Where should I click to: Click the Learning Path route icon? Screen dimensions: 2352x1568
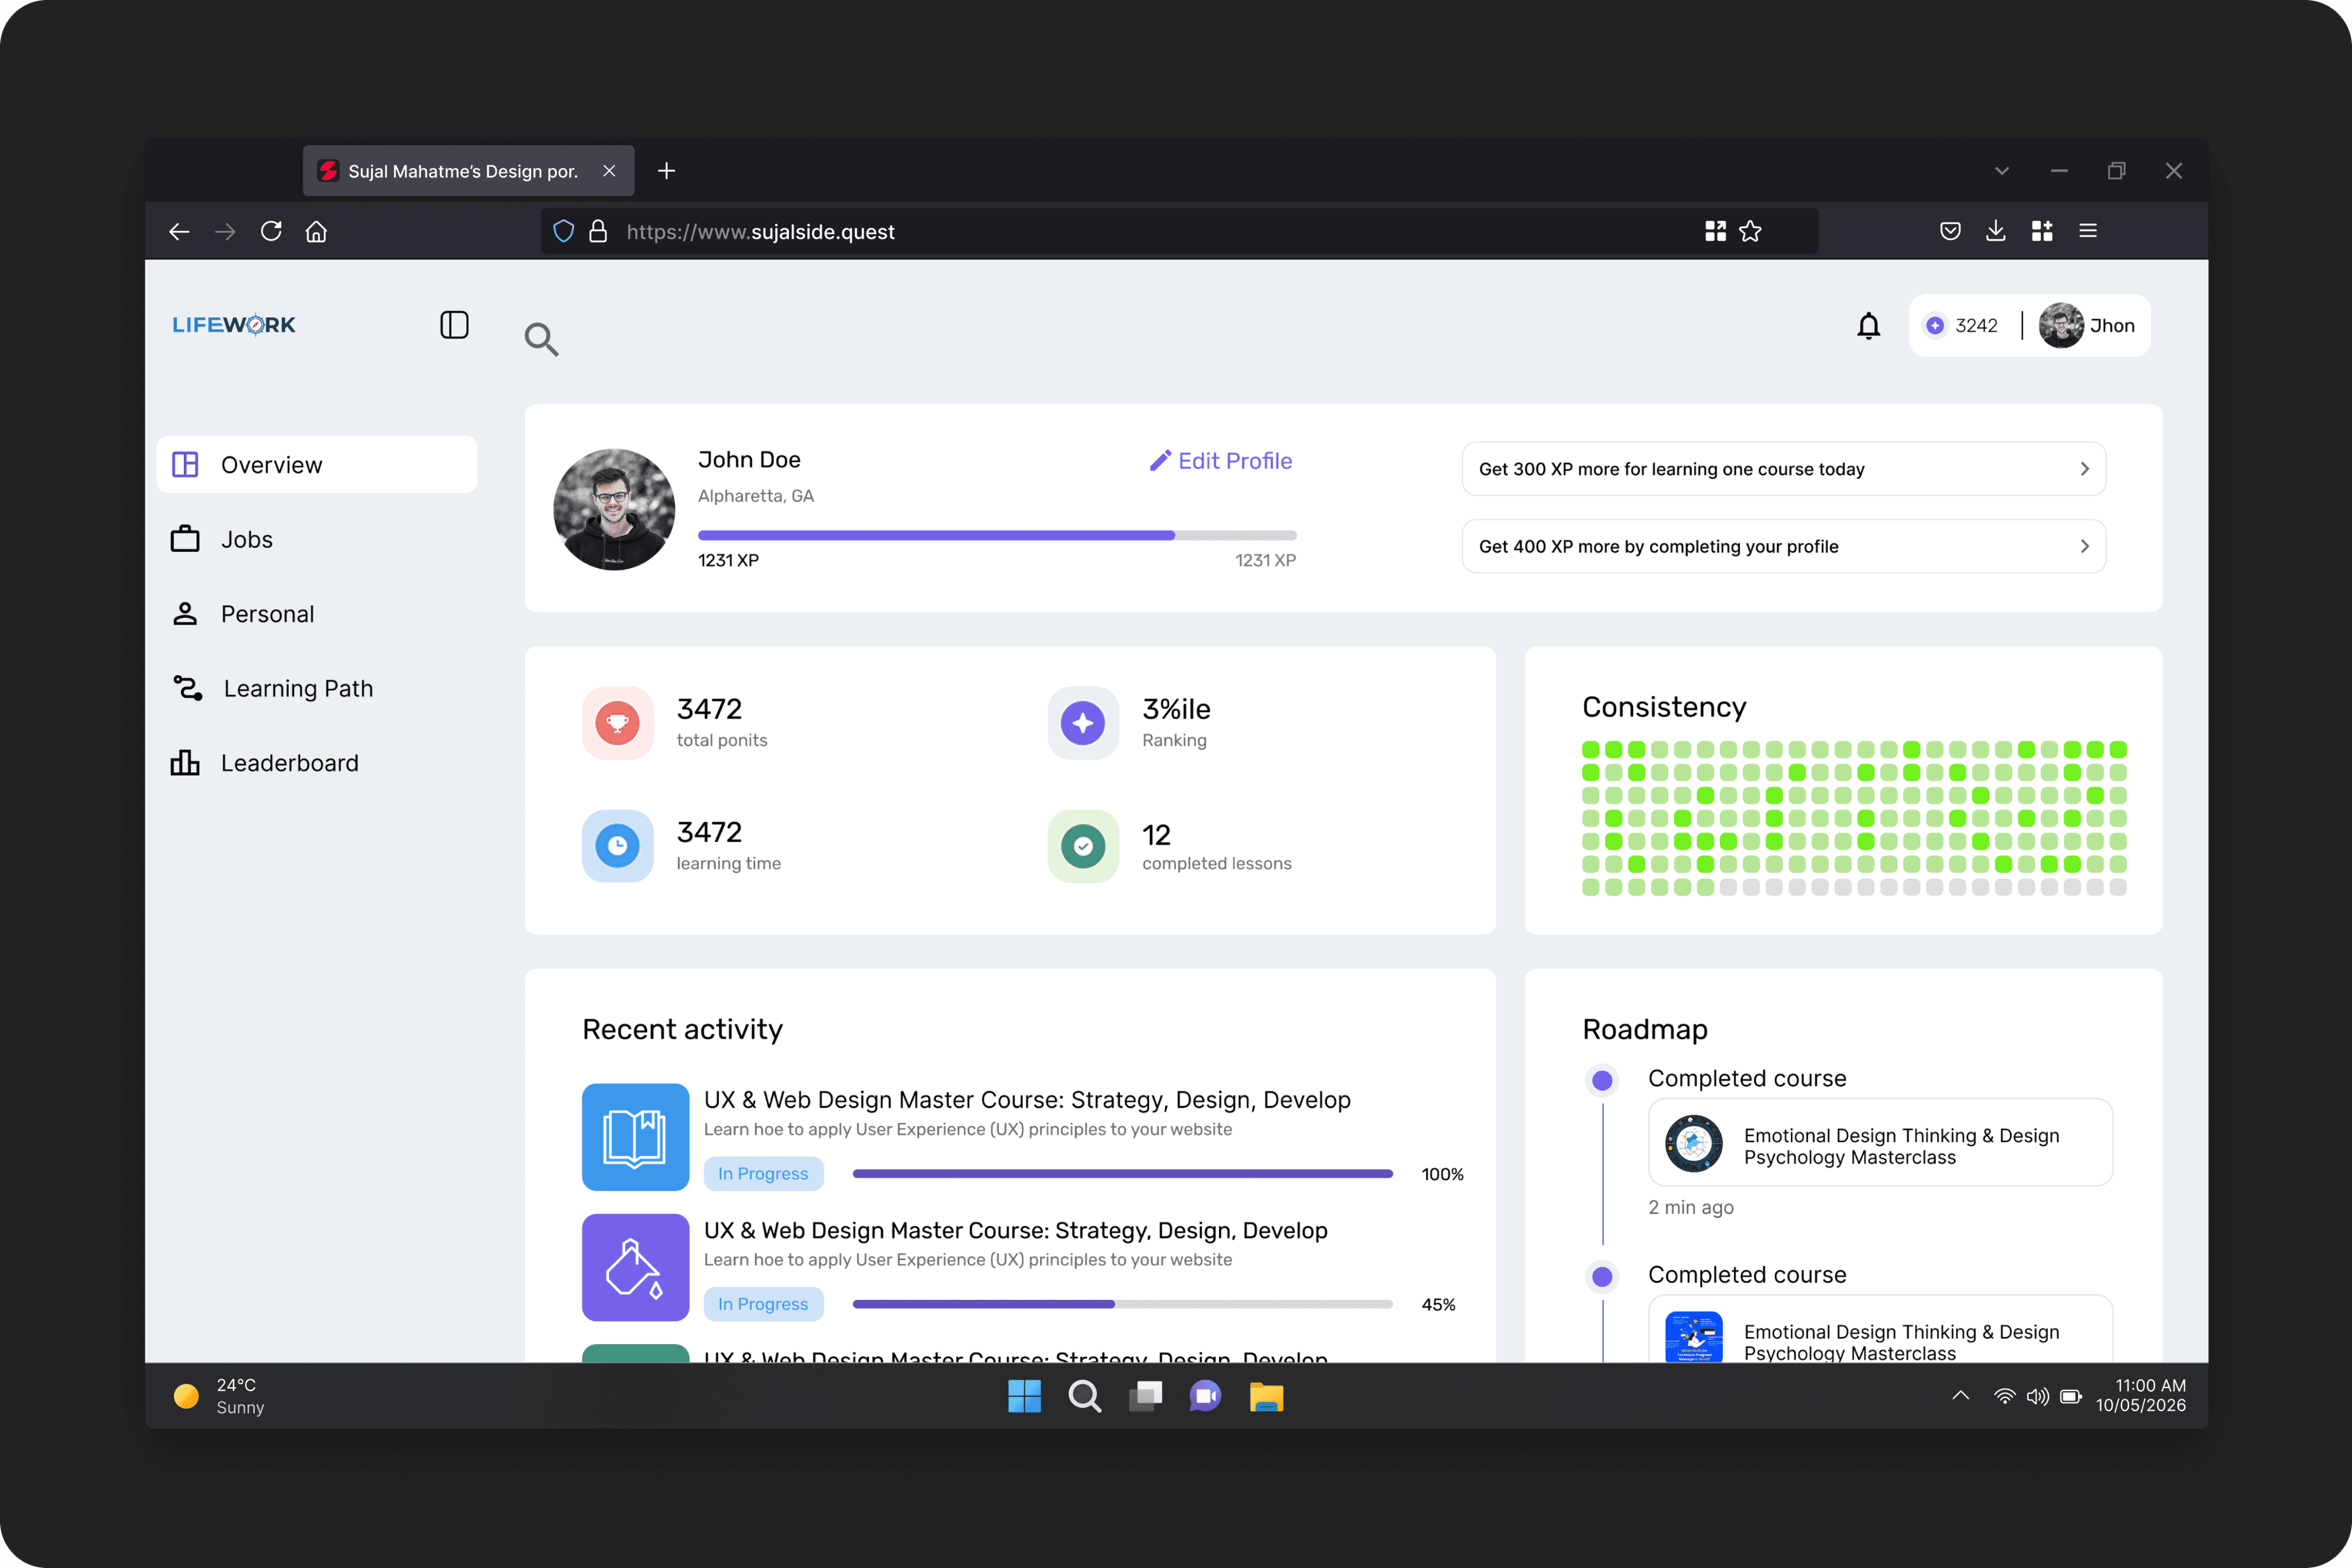(187, 688)
